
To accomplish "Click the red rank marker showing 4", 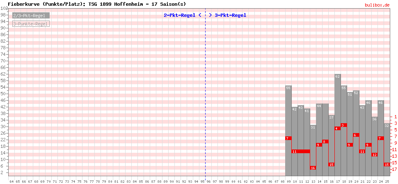I will pyautogui.click(x=337, y=129).
